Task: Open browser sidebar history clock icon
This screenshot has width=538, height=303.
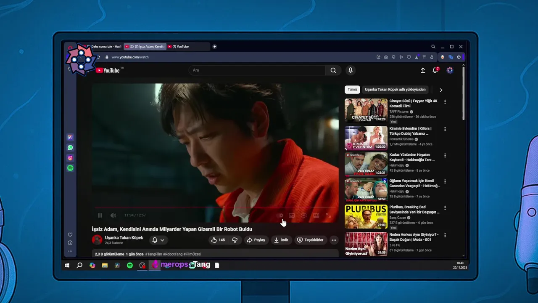Action: [x=70, y=243]
